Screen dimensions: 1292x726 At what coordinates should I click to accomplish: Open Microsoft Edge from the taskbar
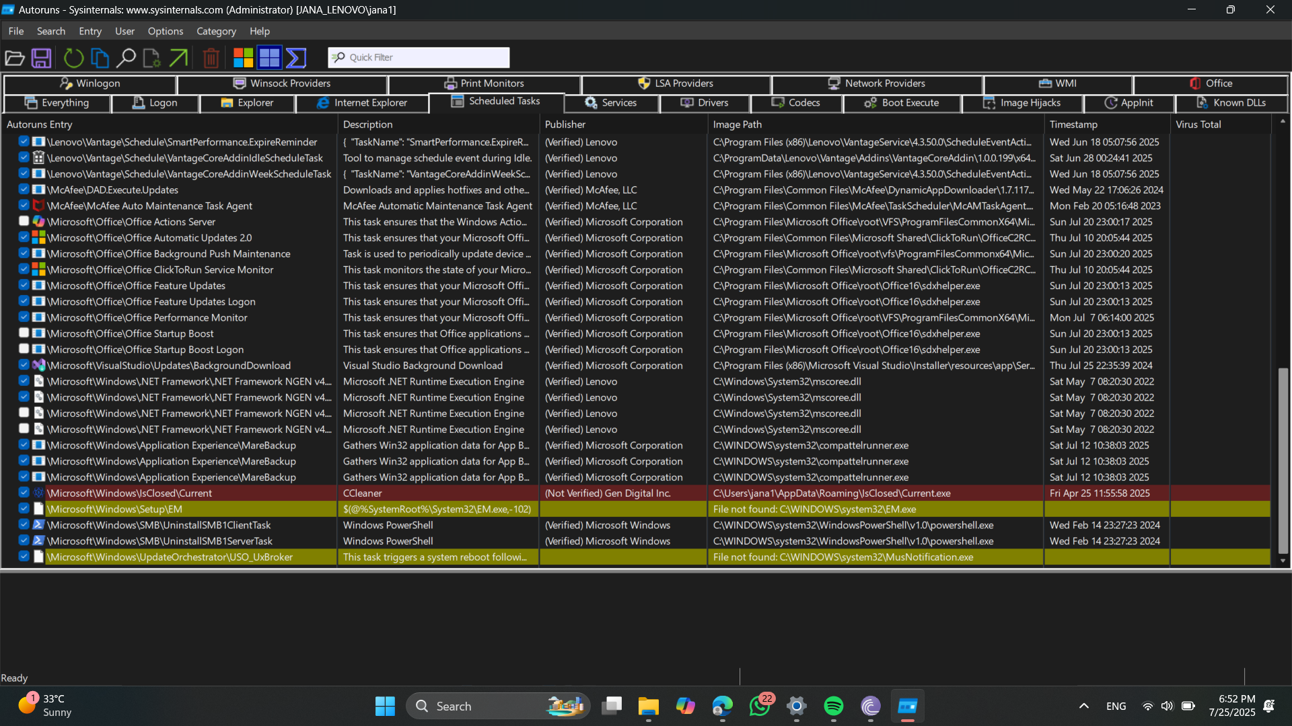(x=723, y=706)
